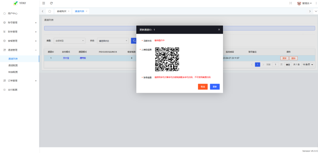
Task: Click the 删除 button in row 1
Action: (x=293, y=58)
